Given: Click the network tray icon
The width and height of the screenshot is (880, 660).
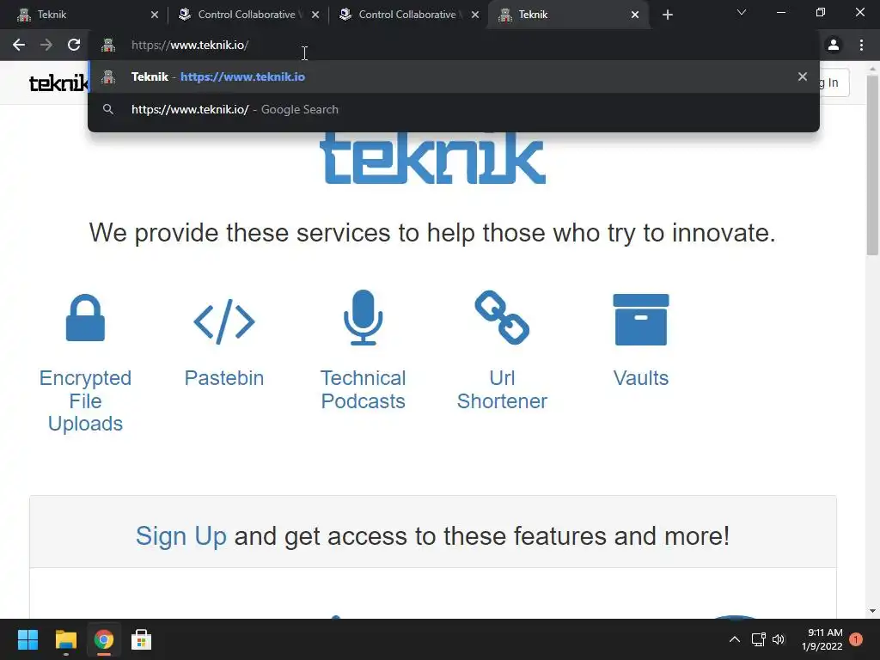Looking at the screenshot, I should [x=758, y=639].
